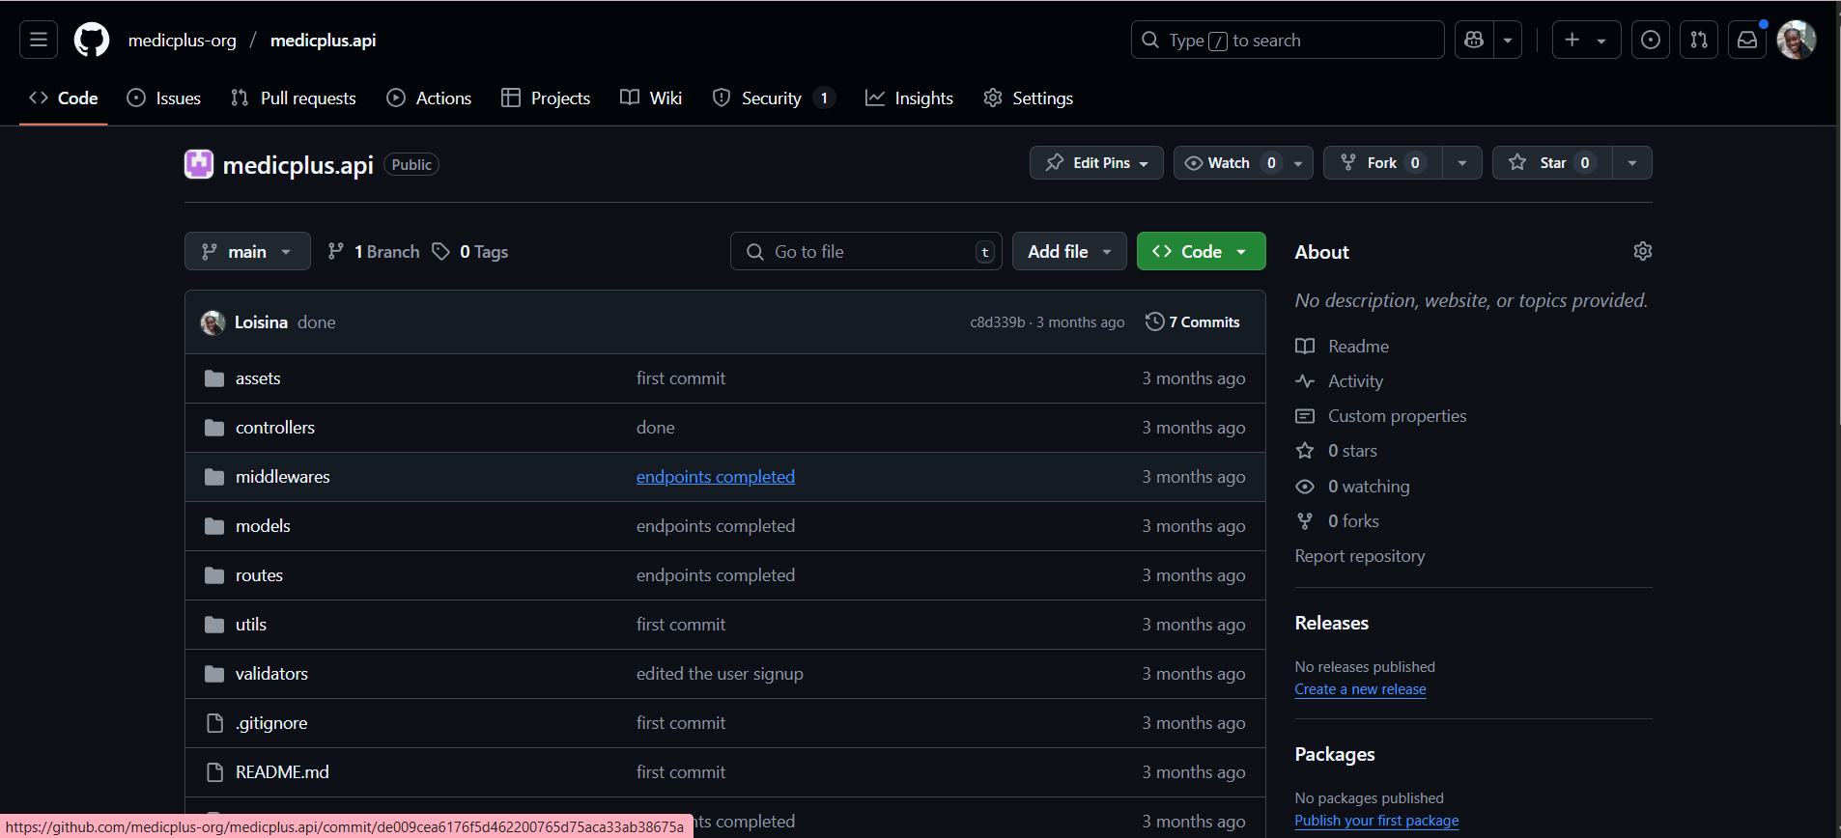View 0 Tags link
Viewport: 1841px width, 838px height.
click(470, 252)
